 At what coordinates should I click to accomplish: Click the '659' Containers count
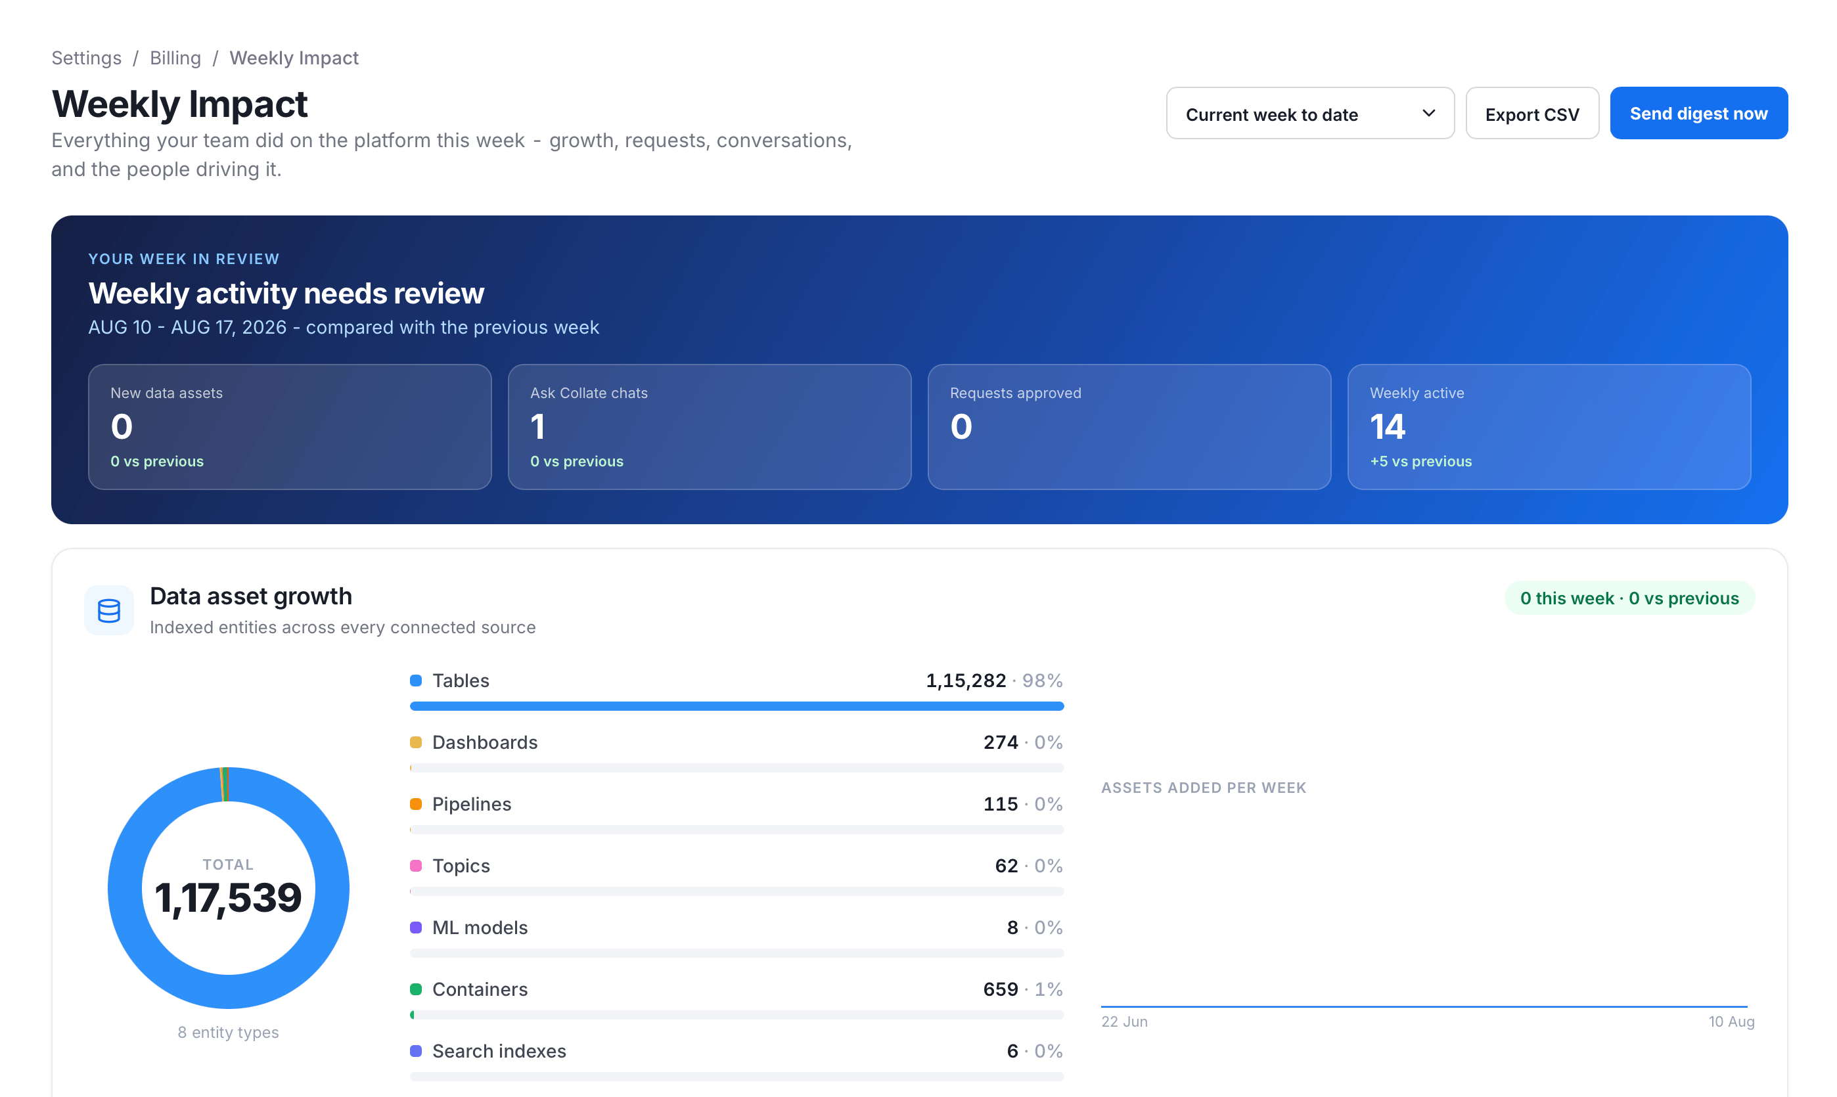click(x=1001, y=989)
